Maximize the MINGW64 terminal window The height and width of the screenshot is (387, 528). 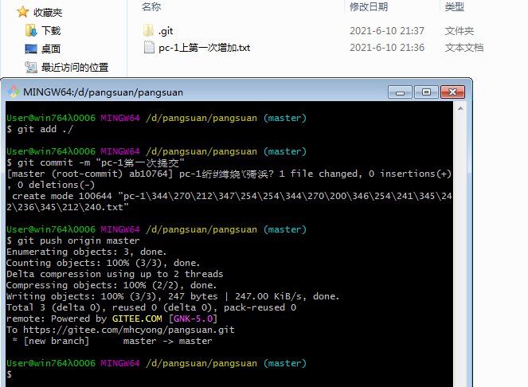tap(427, 92)
